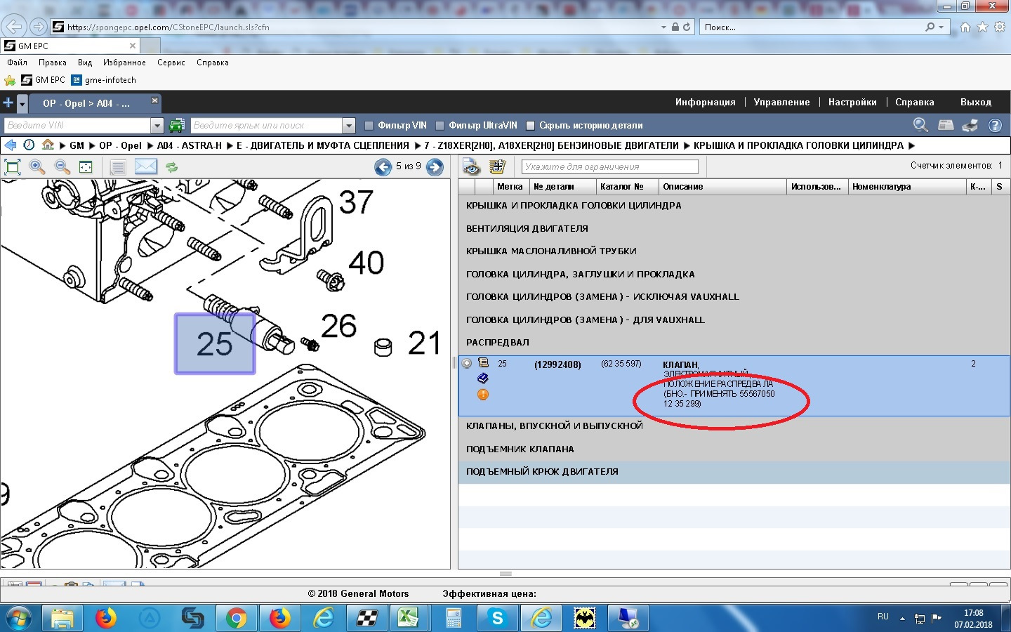Focus the Введите VIN input field
This screenshot has height=632, width=1011.
[77, 126]
